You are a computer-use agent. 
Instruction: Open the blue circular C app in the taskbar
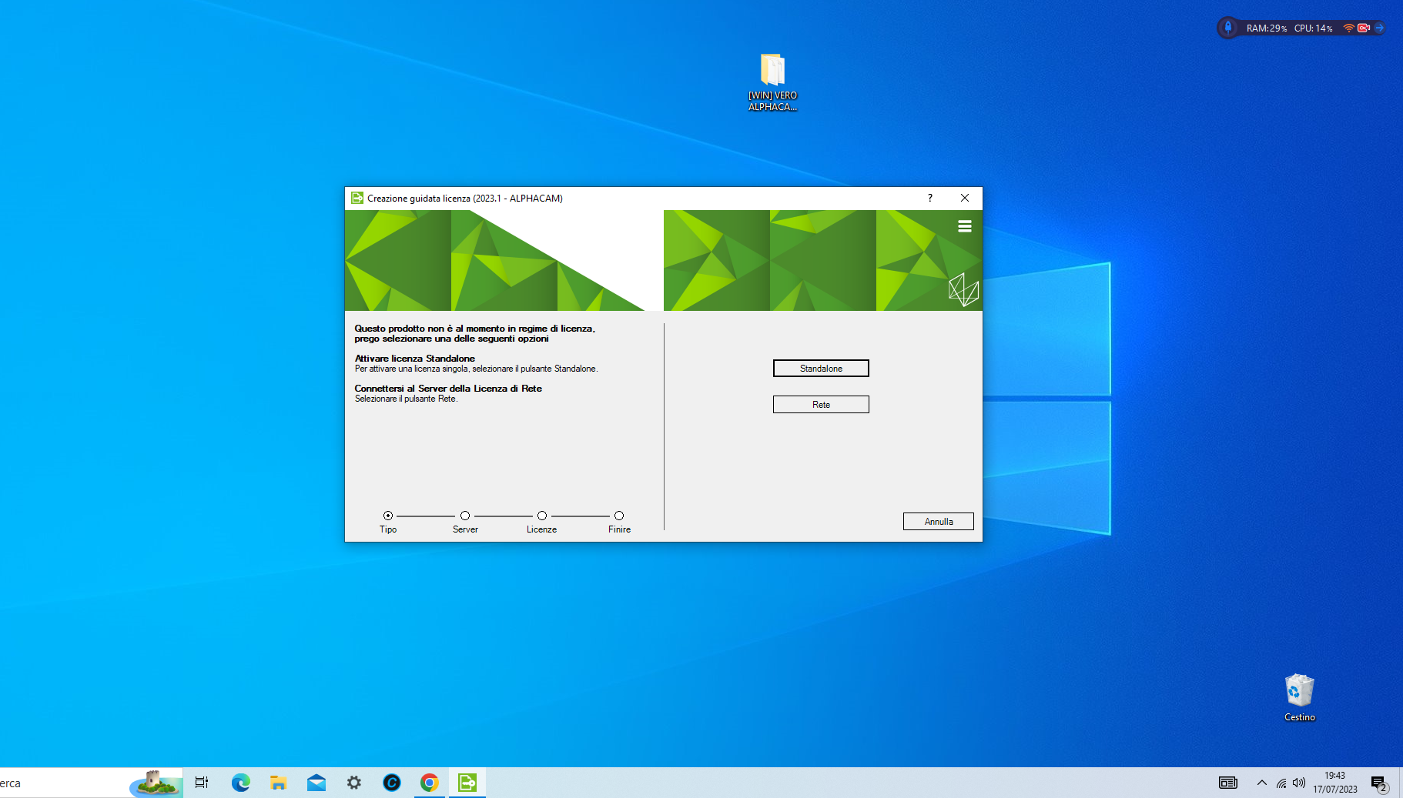391,783
